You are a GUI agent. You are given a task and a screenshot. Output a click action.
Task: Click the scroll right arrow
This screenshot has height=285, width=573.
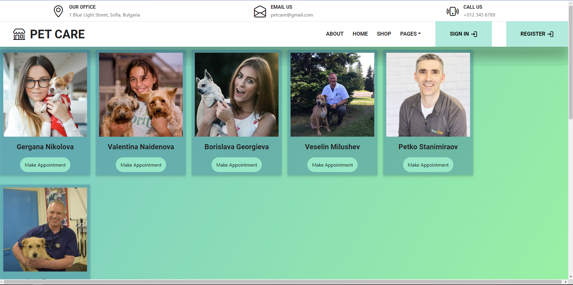point(566,282)
